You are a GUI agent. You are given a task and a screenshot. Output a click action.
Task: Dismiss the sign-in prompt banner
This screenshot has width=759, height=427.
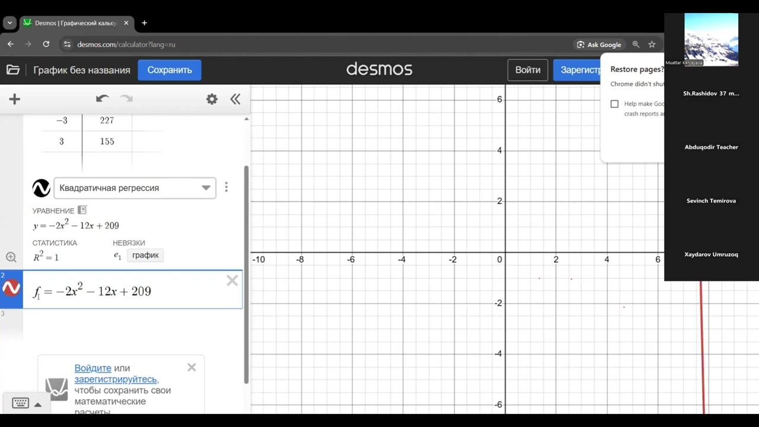(x=192, y=368)
